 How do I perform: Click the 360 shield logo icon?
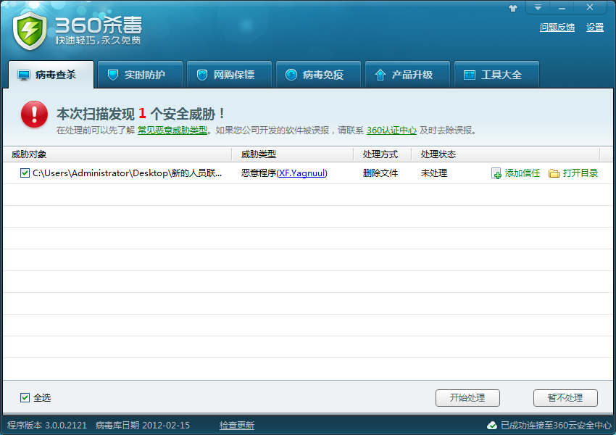click(30, 30)
